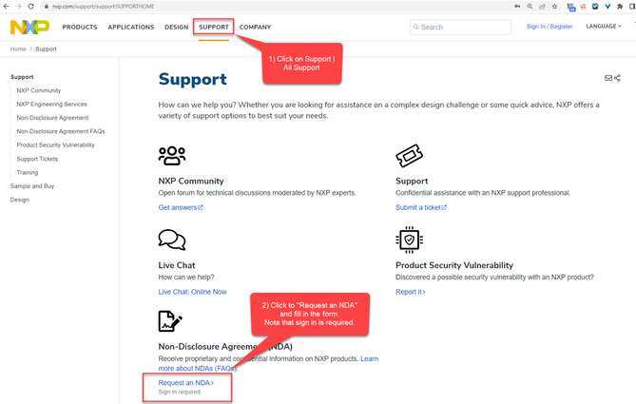Reload the page with the refresh icon
The height and width of the screenshot is (404, 636).
(x=30, y=6)
